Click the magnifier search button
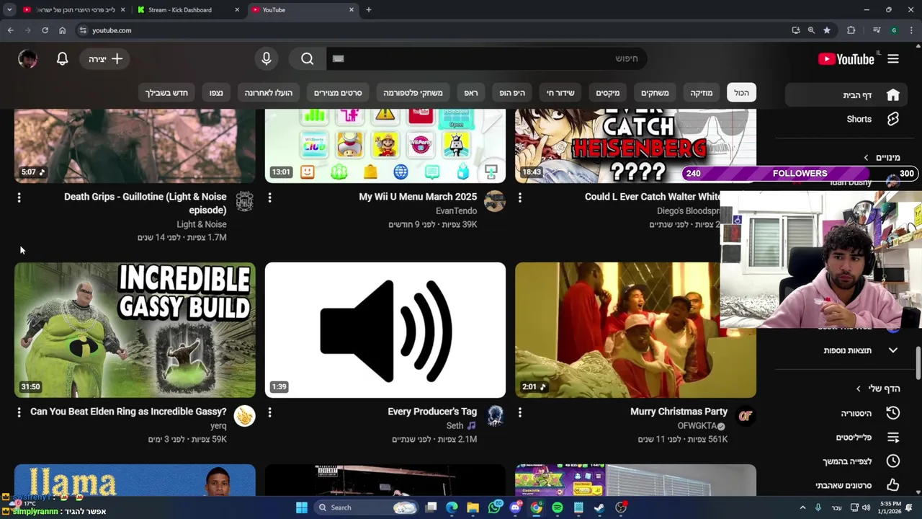This screenshot has height=519, width=922. (308, 59)
